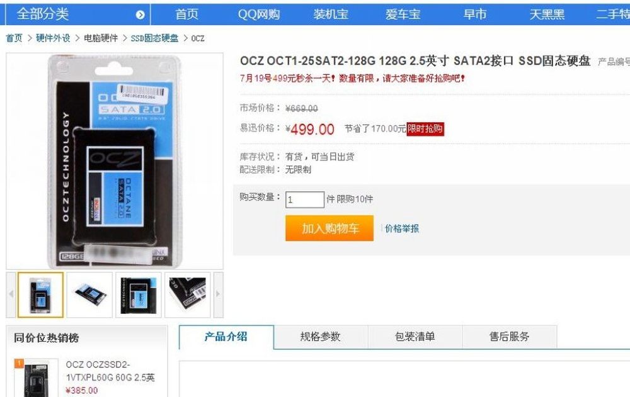Open the SSD固态硬盘 breadcrumb link
The width and height of the screenshot is (630, 397).
(x=154, y=38)
